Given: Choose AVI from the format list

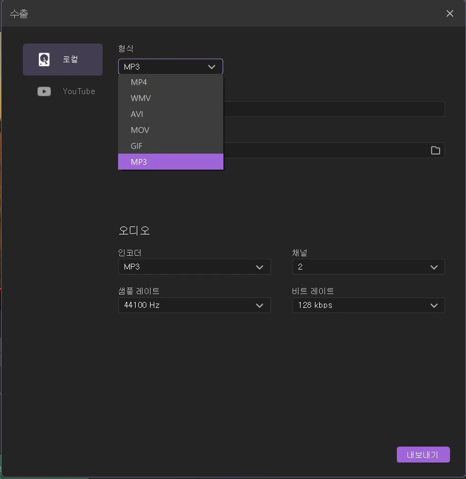Looking at the screenshot, I should click(171, 114).
